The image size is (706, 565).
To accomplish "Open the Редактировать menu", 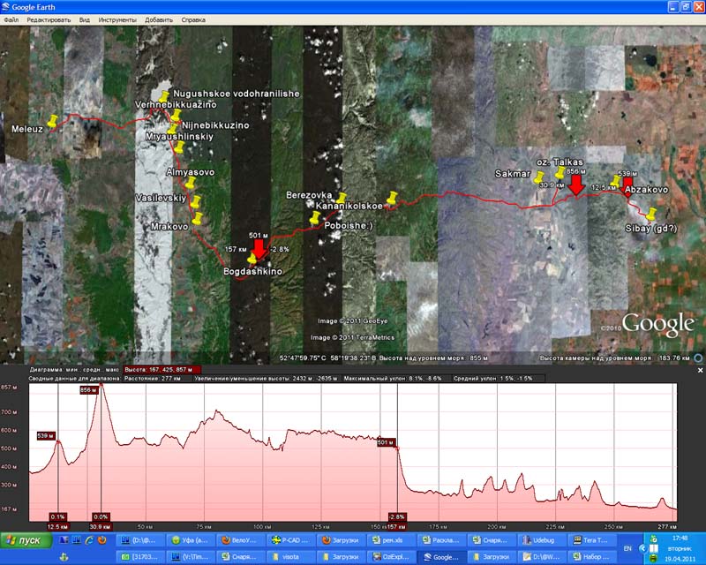I will 49,19.
